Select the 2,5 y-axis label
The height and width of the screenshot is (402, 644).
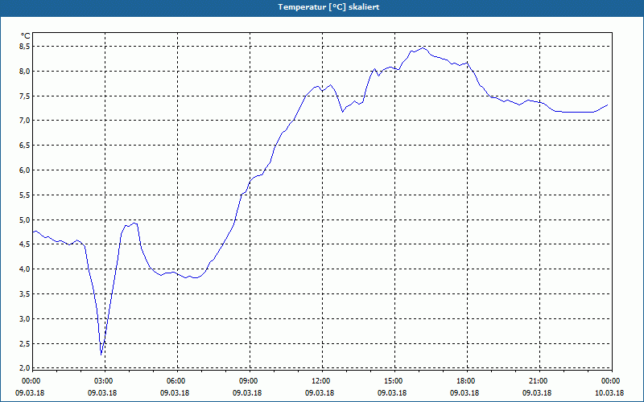coord(26,344)
